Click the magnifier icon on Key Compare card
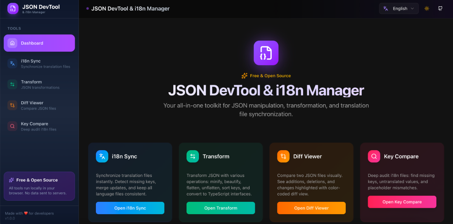 [374, 156]
